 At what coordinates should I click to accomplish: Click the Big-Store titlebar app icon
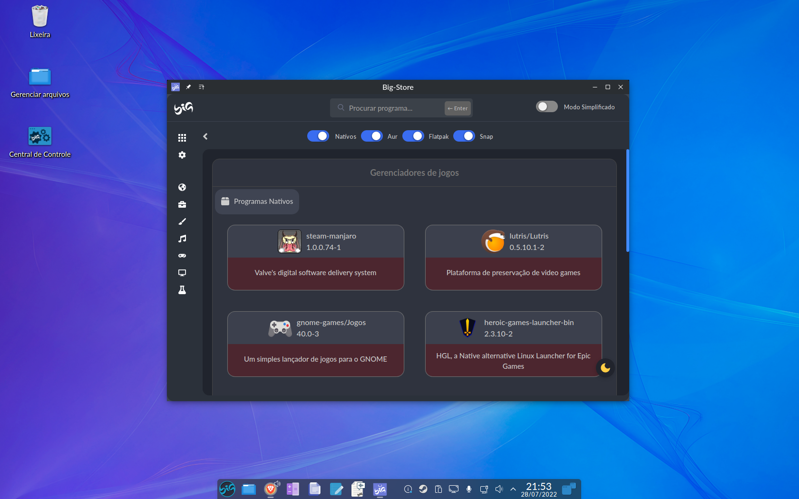click(175, 87)
